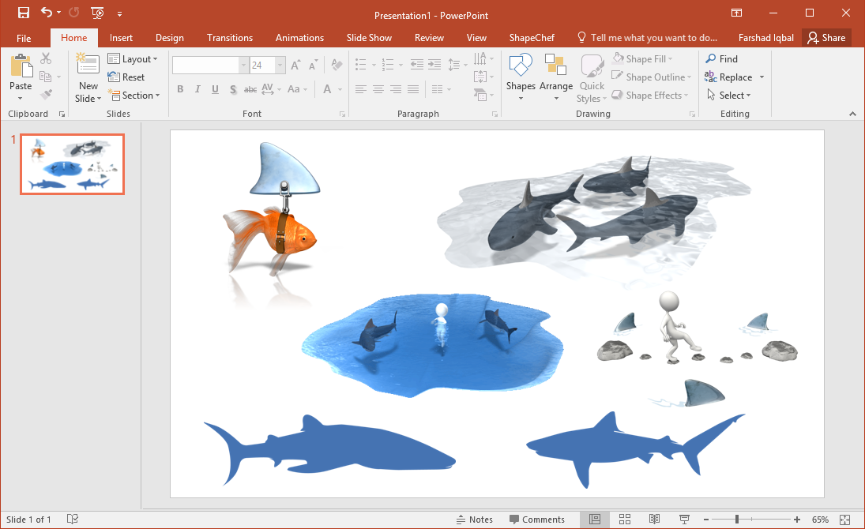Collapse the ribbon with the chevron arrow
This screenshot has width=865, height=529.
[852, 114]
